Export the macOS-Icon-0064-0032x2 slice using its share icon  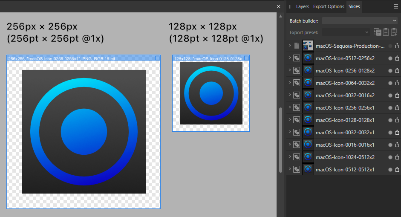tap(397, 83)
